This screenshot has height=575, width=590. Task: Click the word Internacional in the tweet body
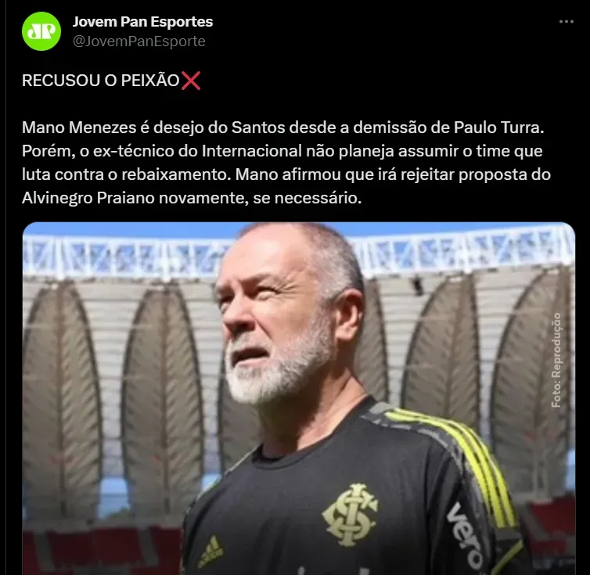(x=252, y=151)
